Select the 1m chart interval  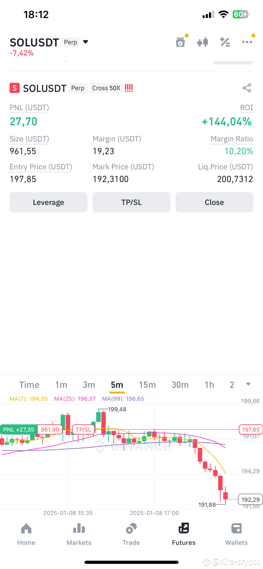pos(61,385)
